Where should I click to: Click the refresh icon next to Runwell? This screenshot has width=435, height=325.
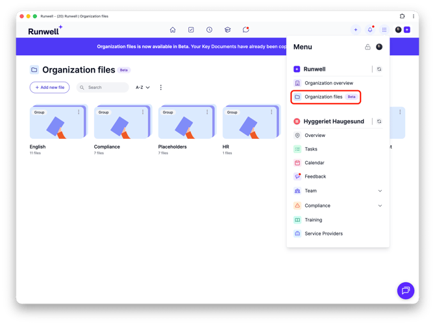[379, 69]
